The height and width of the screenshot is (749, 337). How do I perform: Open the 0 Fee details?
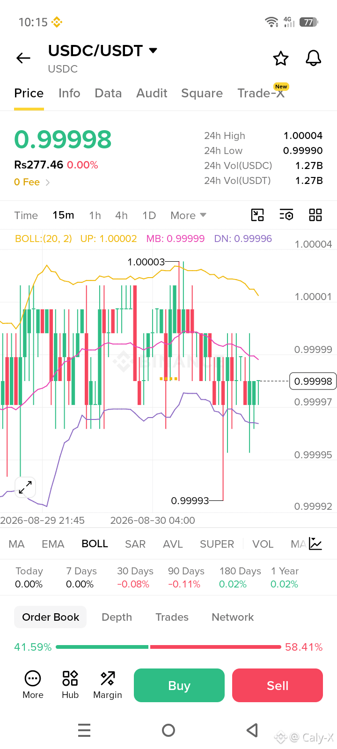(32, 182)
